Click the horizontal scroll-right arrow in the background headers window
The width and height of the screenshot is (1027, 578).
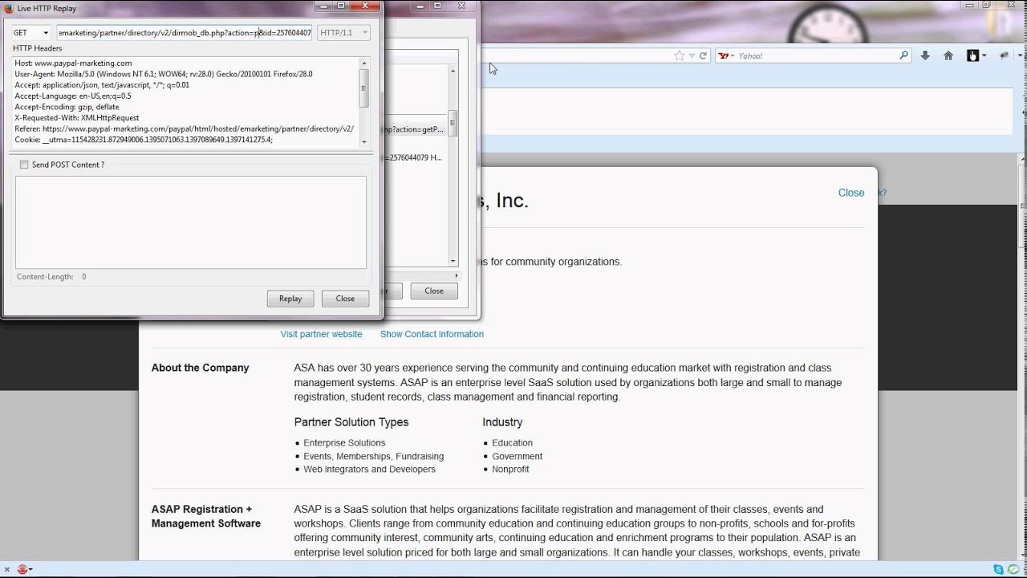[x=455, y=275]
